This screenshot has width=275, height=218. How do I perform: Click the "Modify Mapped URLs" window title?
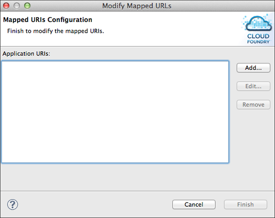pos(137,6)
